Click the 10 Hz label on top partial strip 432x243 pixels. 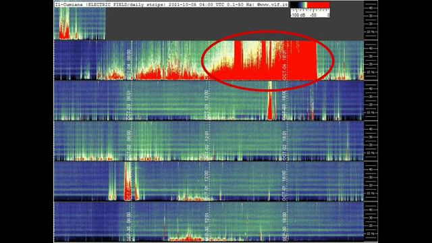(x=371, y=32)
